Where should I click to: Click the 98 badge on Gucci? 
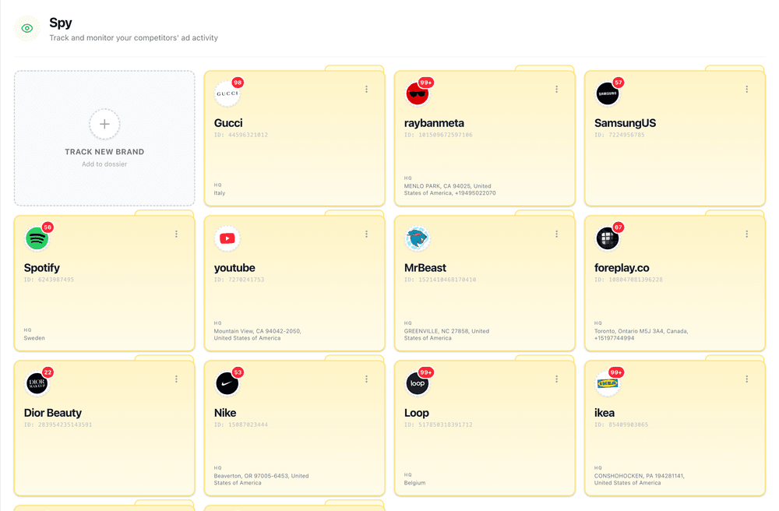point(238,83)
